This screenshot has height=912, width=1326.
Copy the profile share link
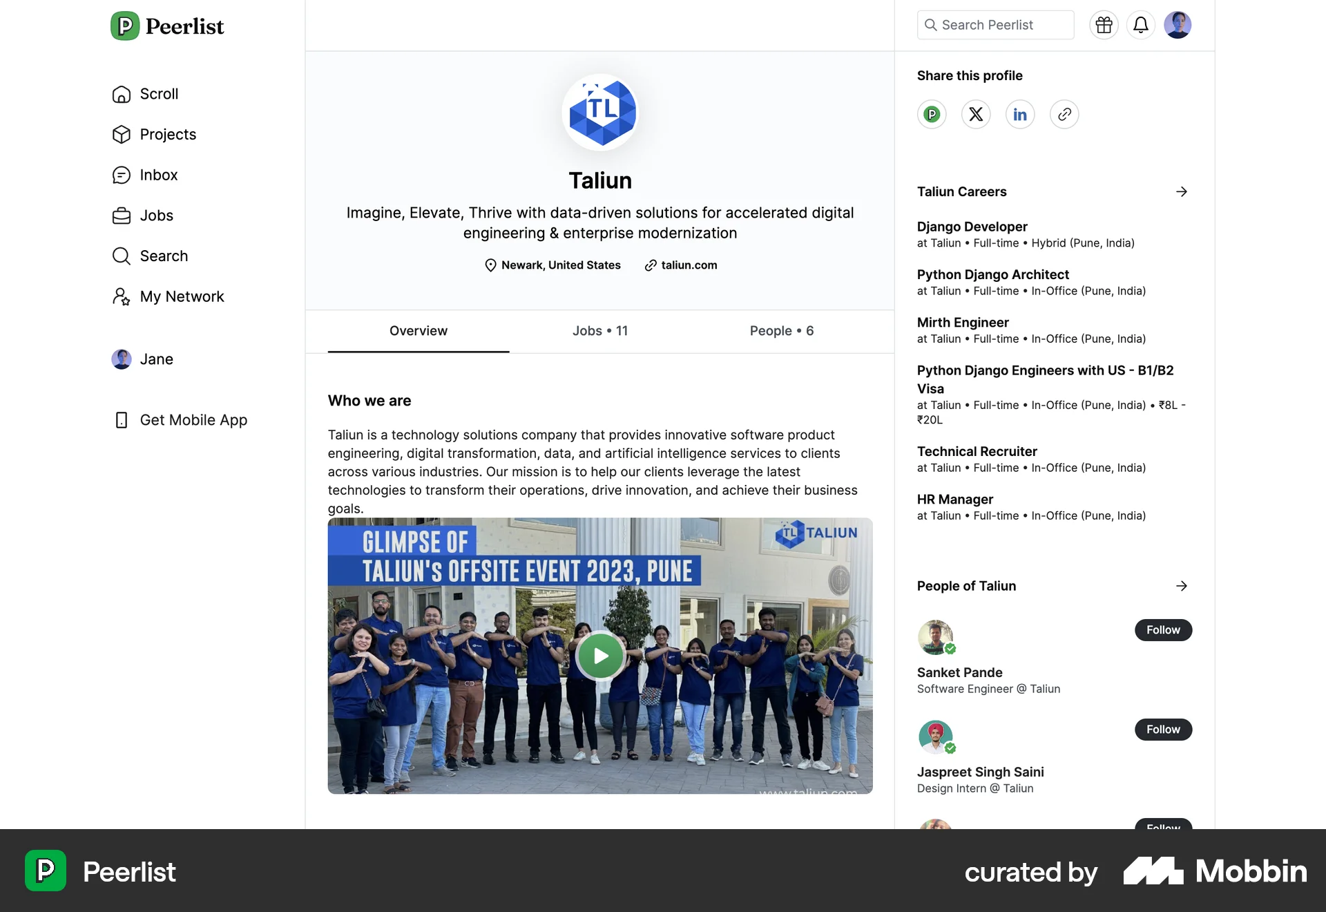pyautogui.click(x=1064, y=114)
